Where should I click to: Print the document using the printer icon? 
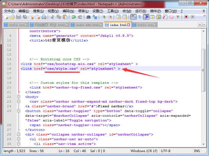pyautogui.click(x=44, y=17)
